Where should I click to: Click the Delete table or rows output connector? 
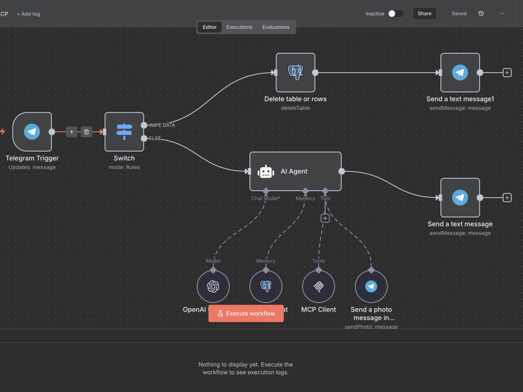coord(315,72)
